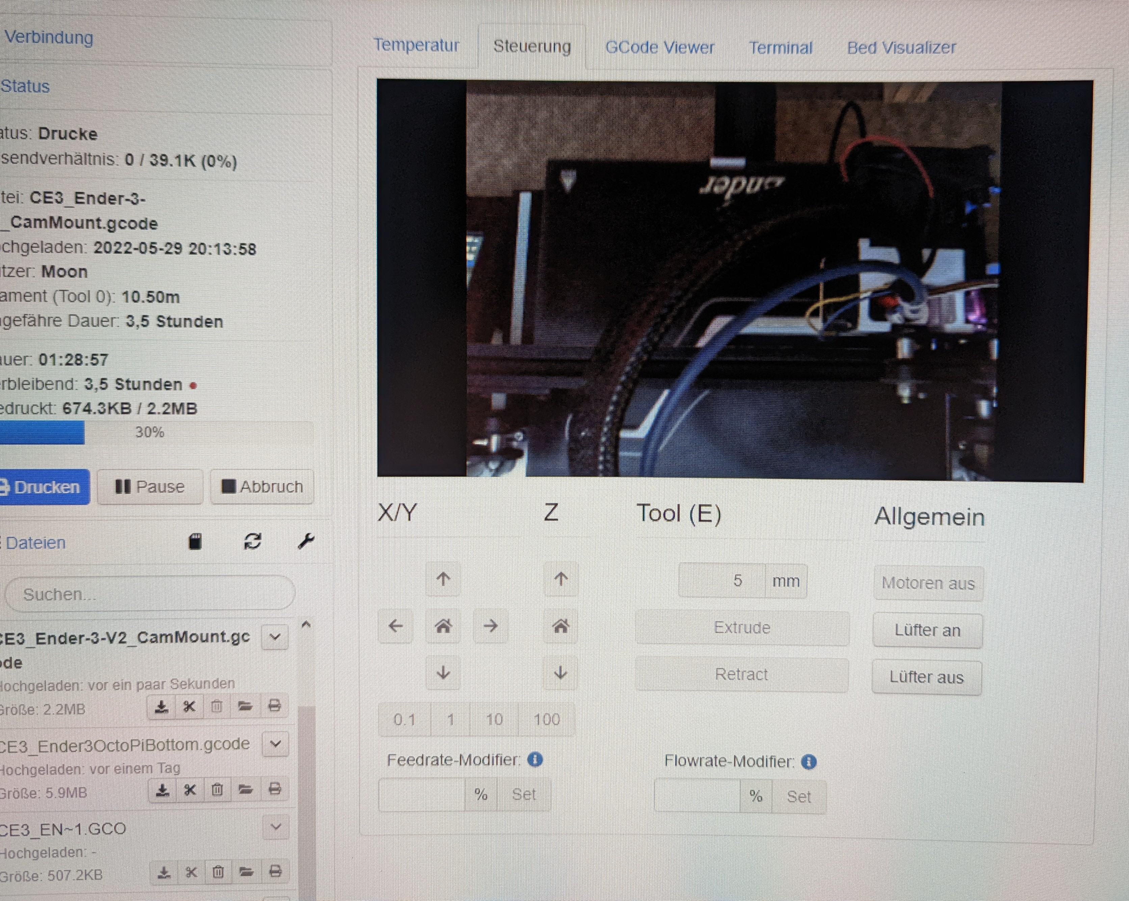
Task: Click the Retract button
Action: [x=741, y=674]
